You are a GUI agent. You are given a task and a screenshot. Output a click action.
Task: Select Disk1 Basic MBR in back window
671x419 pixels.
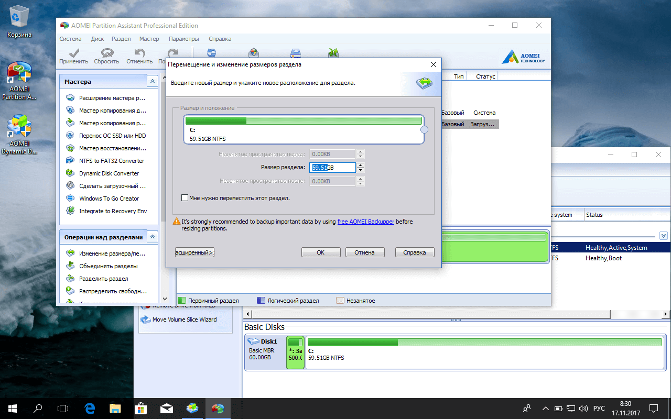pyautogui.click(x=265, y=352)
